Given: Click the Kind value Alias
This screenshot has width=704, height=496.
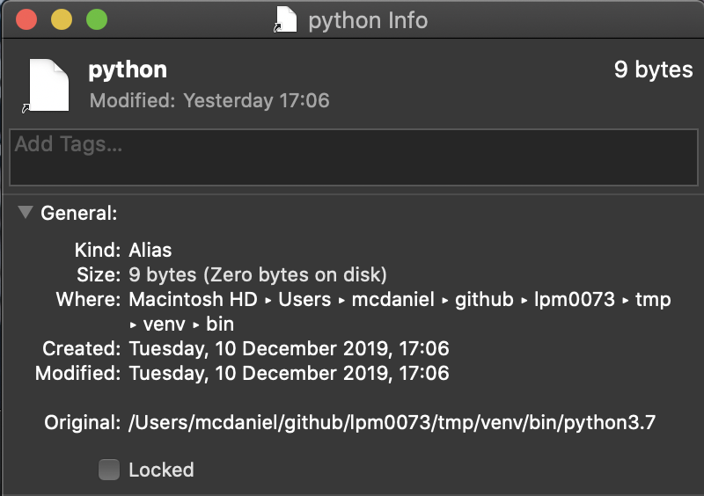Looking at the screenshot, I should point(150,250).
